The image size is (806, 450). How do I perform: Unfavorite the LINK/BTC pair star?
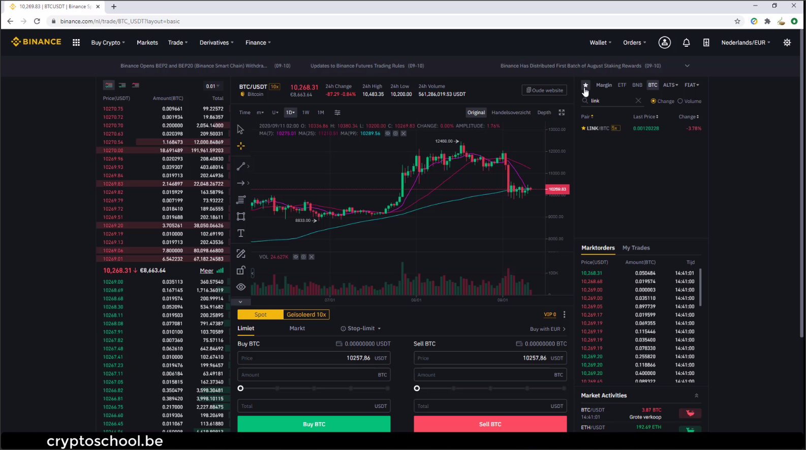point(583,128)
